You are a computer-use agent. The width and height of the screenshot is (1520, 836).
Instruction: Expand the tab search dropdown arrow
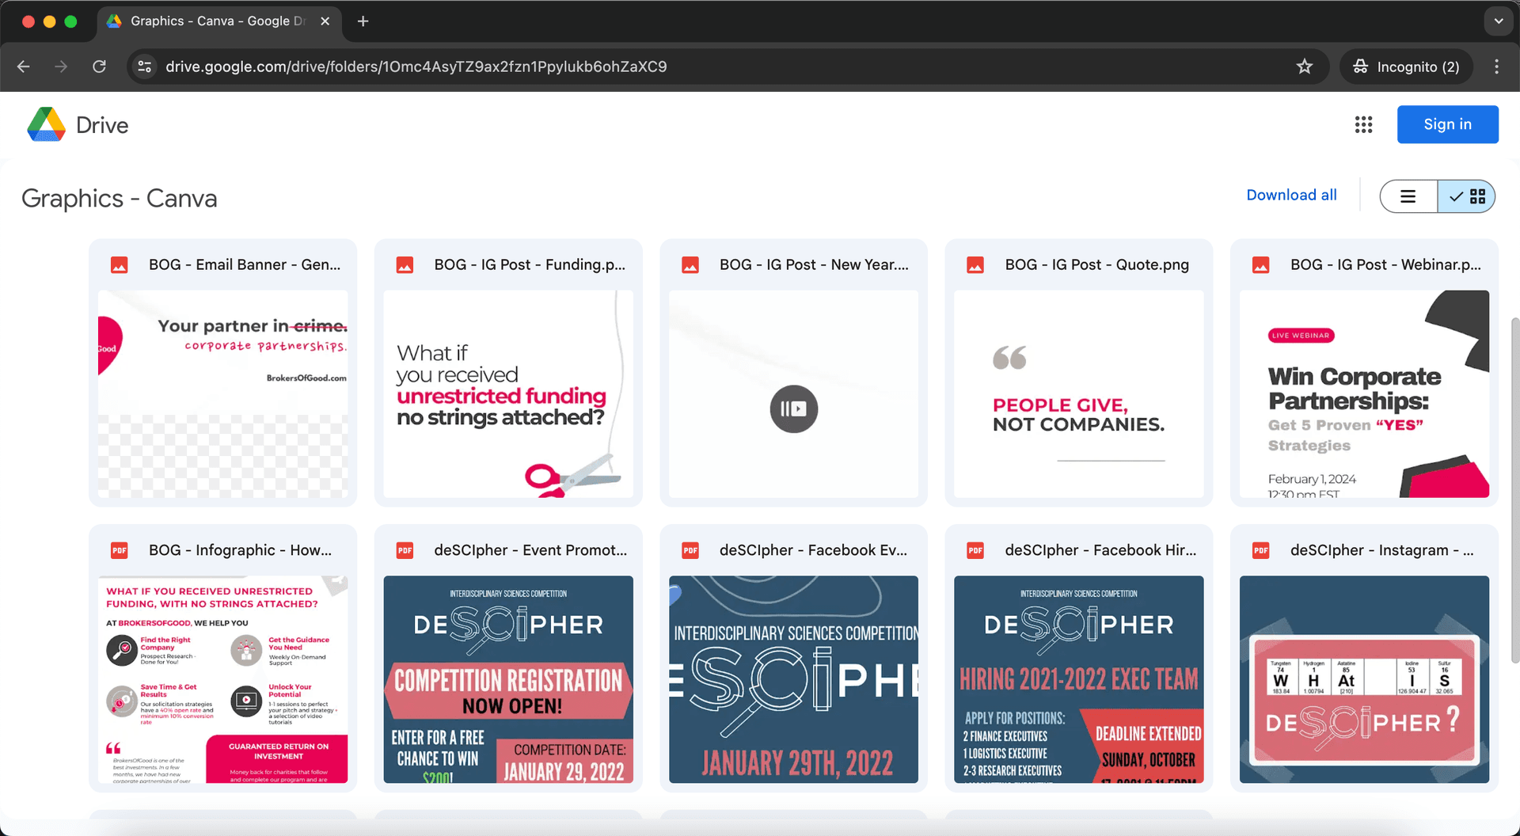click(x=1498, y=21)
